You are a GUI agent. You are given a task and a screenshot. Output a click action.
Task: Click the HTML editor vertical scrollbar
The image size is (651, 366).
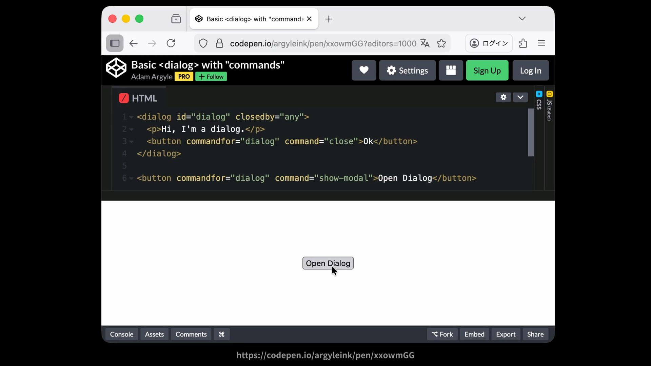(x=531, y=133)
